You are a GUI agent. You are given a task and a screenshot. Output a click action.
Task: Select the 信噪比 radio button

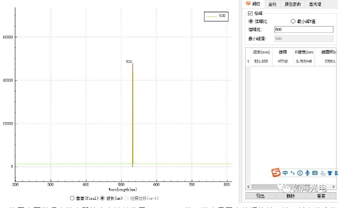(251, 21)
